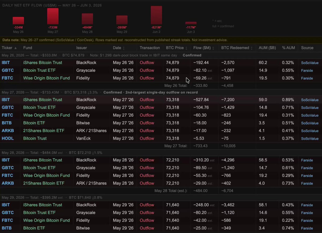Click the flow value −527.84
Image resolution: width=322 pixels, height=233 pixels.
(201, 99)
